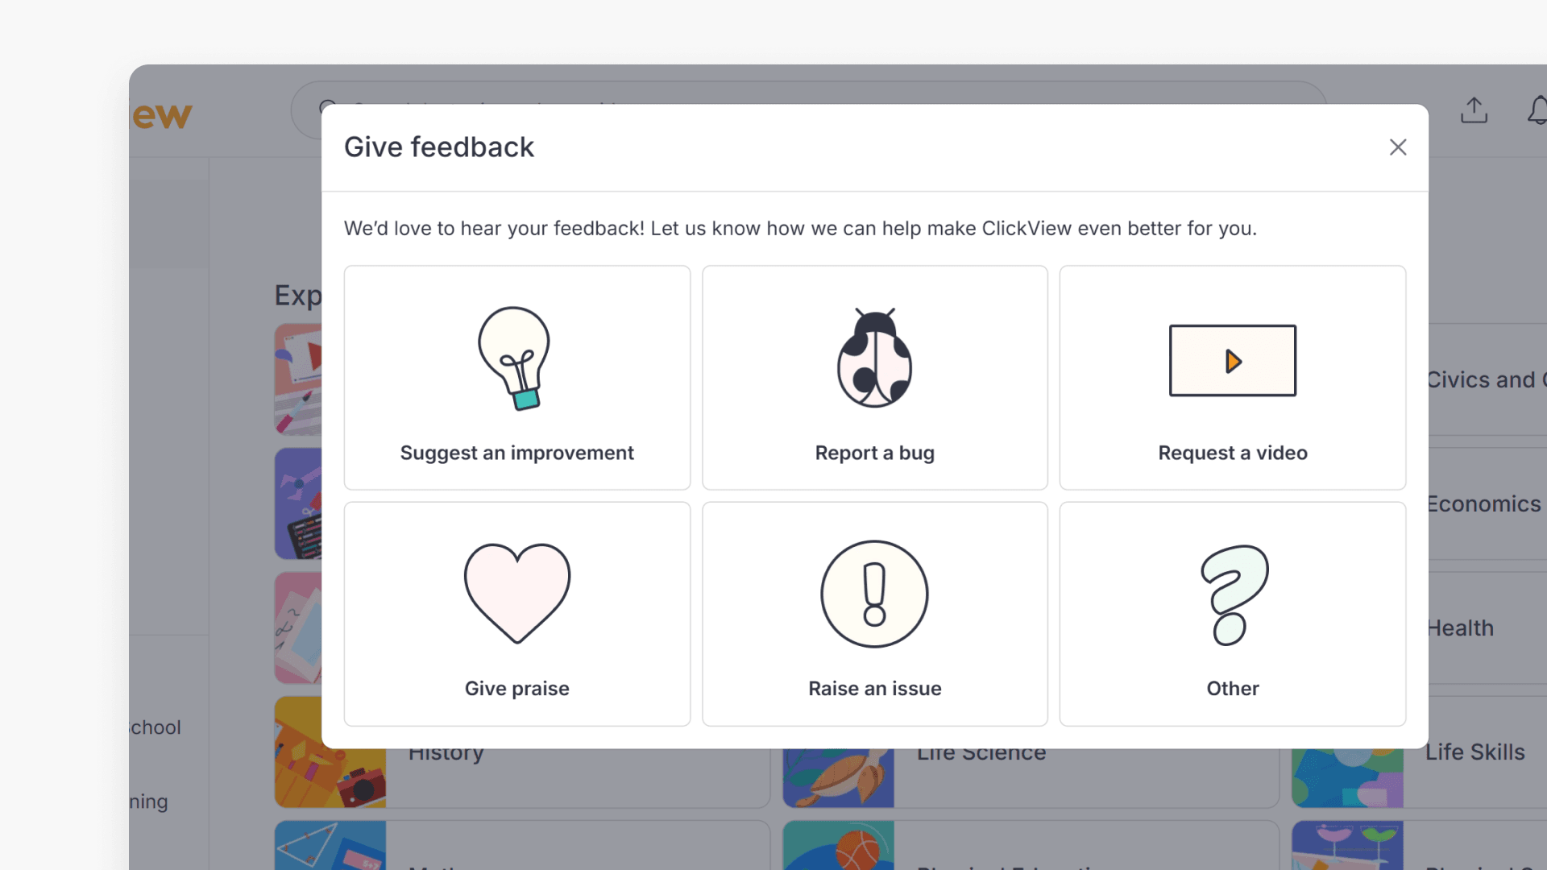The image size is (1547, 870).
Task: Close the Give feedback dialog
Action: [1397, 147]
